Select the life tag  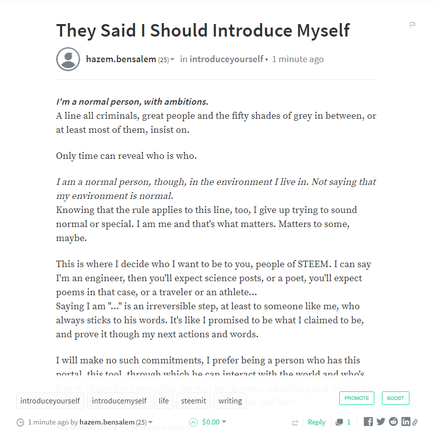coord(163,400)
